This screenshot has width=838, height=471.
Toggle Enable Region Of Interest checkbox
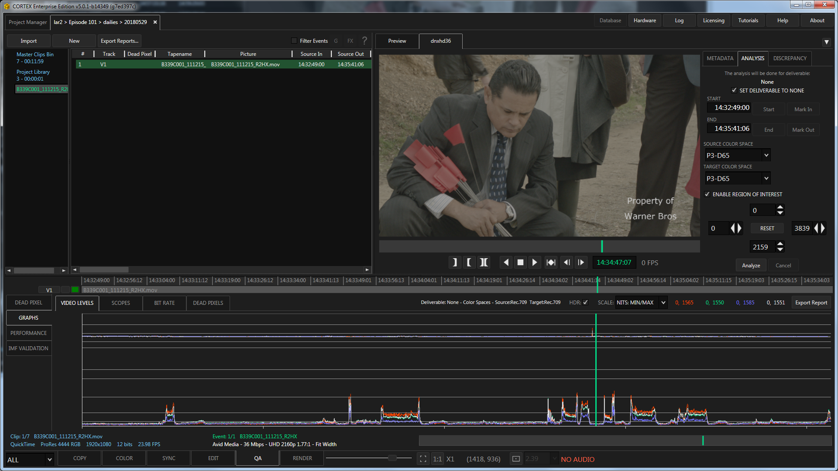(707, 194)
